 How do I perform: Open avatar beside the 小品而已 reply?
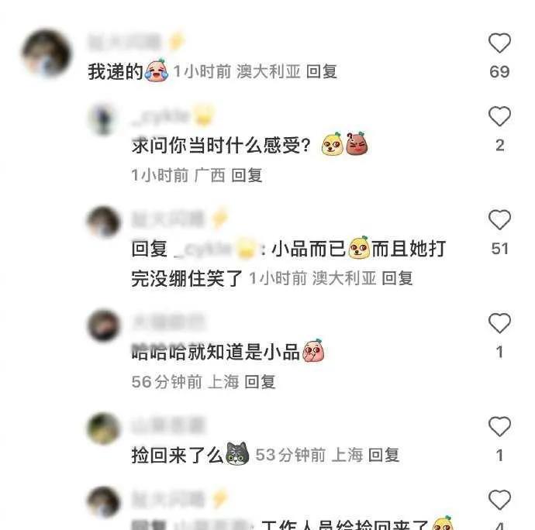point(104,222)
